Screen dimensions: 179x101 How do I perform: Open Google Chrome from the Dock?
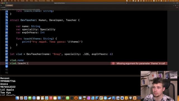[101, 98]
